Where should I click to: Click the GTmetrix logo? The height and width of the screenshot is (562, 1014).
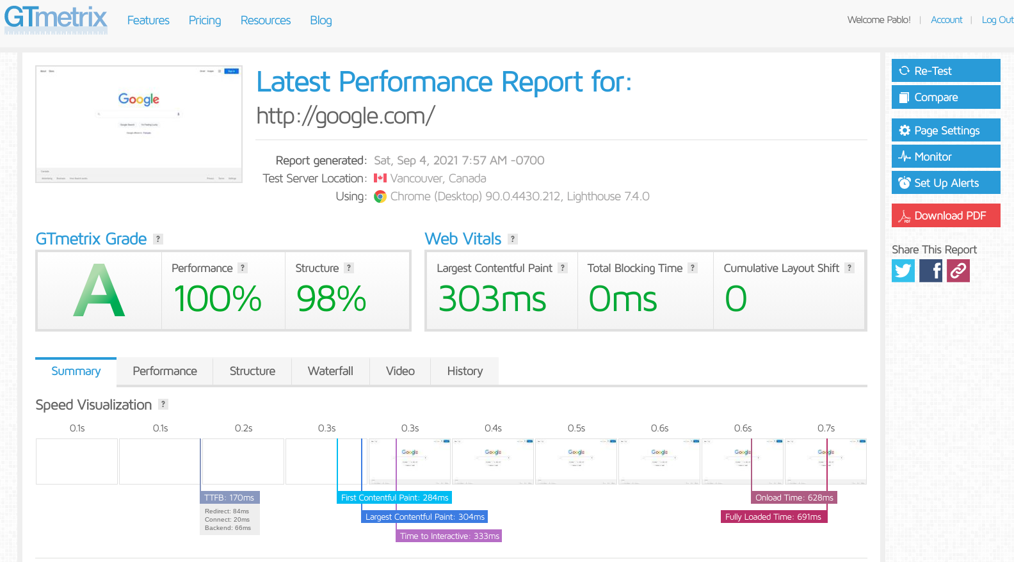tap(56, 19)
